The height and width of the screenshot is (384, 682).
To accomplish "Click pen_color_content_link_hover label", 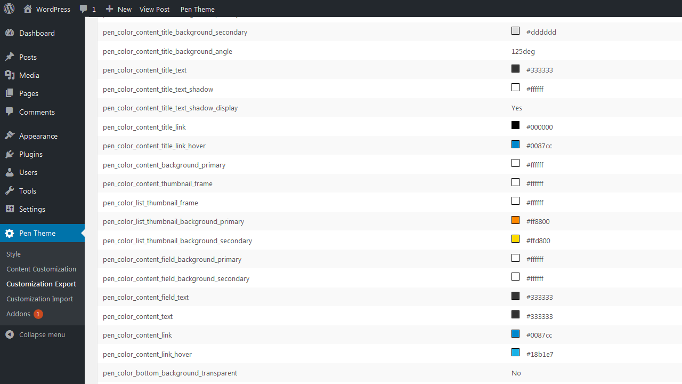I will coord(147,355).
